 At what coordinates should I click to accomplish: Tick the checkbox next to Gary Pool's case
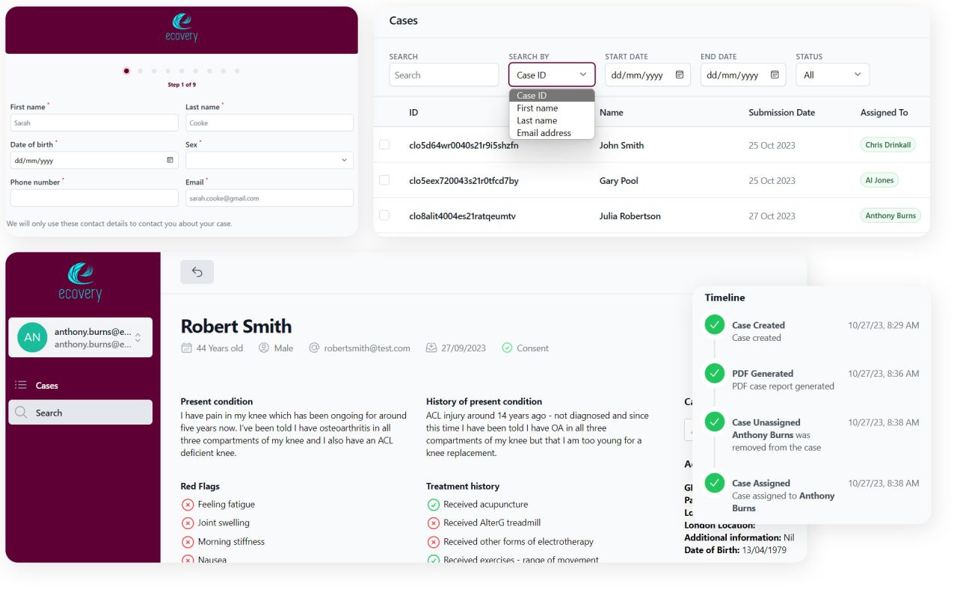point(384,180)
